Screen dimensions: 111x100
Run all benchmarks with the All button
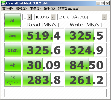(13, 20)
